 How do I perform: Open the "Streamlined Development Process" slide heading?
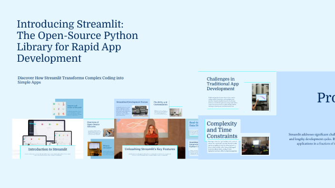click(x=132, y=102)
